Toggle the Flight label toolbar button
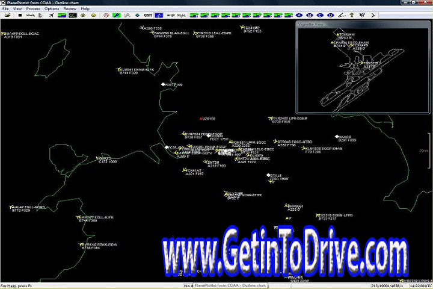 181,15
